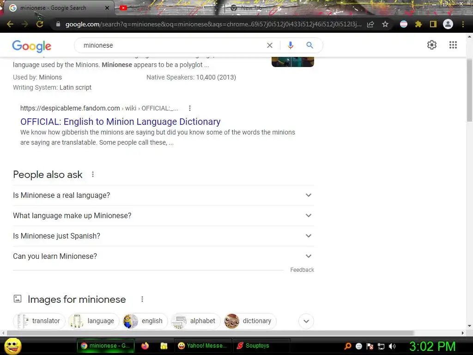This screenshot has height=355, width=473.
Task: Open the Chrome profile avatar
Action: tap(448, 24)
